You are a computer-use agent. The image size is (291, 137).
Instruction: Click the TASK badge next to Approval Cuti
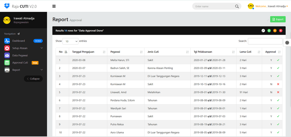35,63
